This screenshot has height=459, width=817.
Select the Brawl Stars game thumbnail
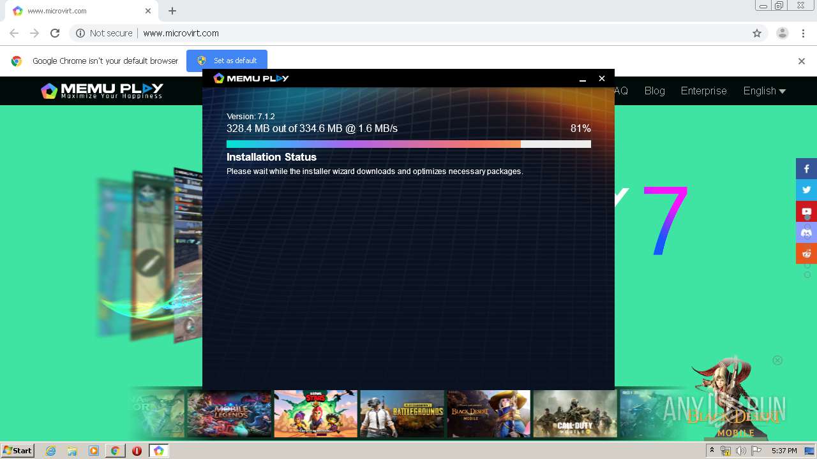[315, 414]
